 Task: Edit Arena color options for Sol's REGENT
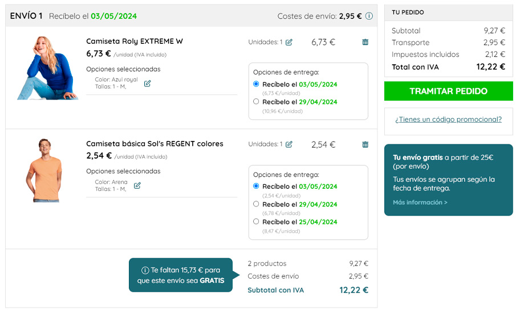137,185
